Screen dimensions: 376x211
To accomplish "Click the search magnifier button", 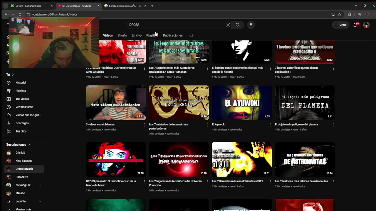I will [237, 25].
